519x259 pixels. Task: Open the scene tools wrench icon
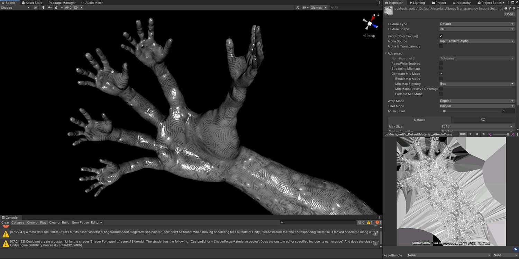[298, 8]
